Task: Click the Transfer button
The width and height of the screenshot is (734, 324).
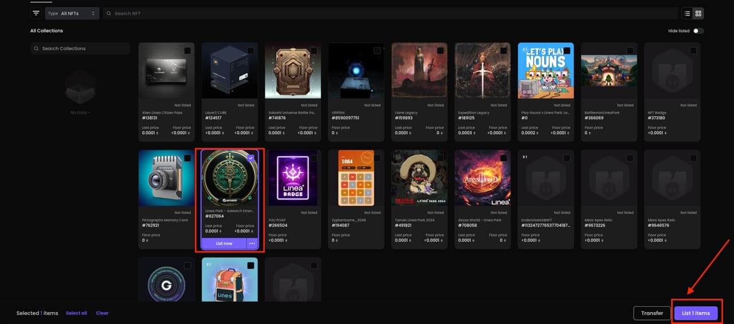Action: [x=652, y=313]
